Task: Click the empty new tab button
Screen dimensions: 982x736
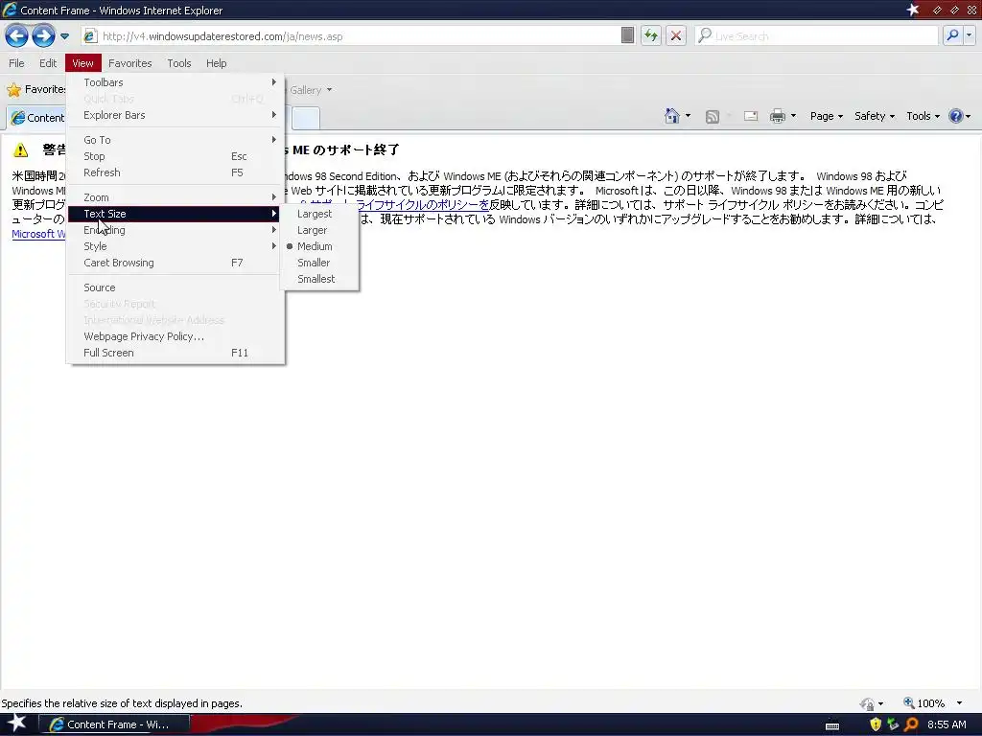Action: (306, 118)
